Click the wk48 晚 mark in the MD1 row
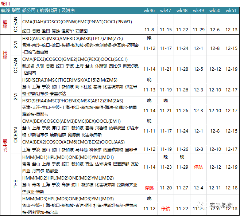The height and width of the screenshot is (216, 240). (182, 157)
